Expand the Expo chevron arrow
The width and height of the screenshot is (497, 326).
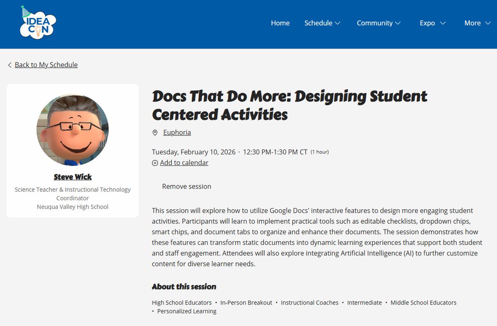pyautogui.click(x=443, y=23)
